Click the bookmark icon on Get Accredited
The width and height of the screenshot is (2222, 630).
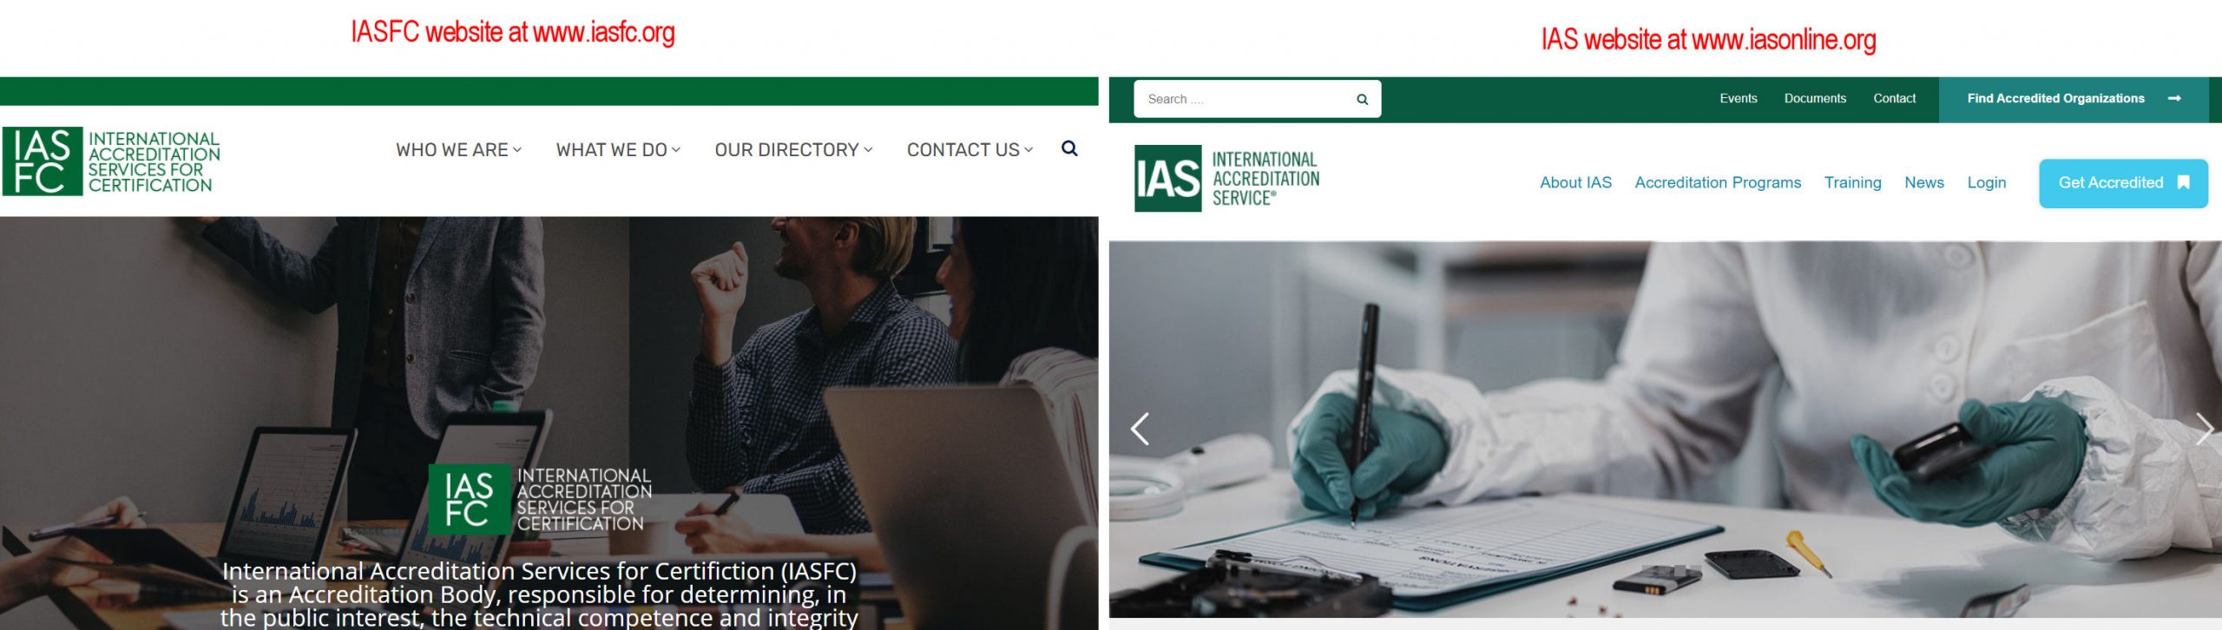click(x=2184, y=182)
